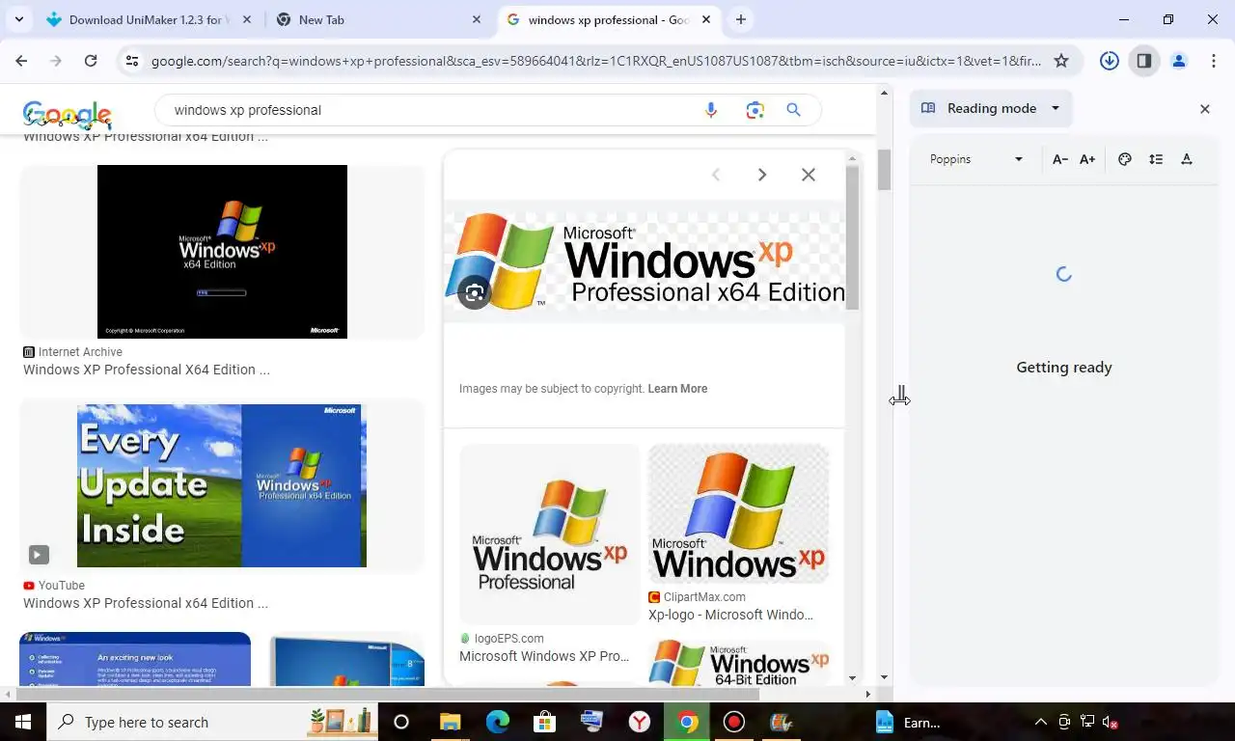
Task: Decrease reading mode font size
Action: [1059, 159]
